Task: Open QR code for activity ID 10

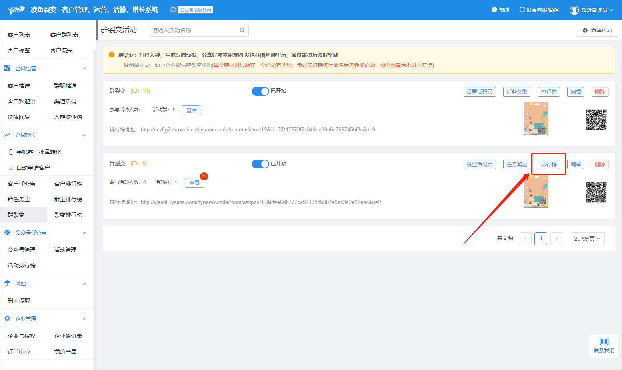Action: pos(596,120)
